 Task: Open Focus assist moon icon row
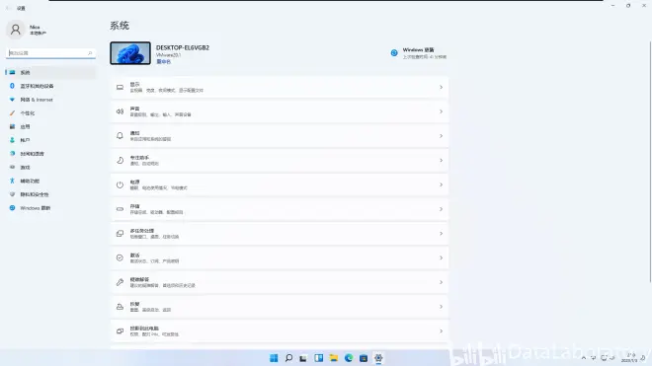[280, 161]
